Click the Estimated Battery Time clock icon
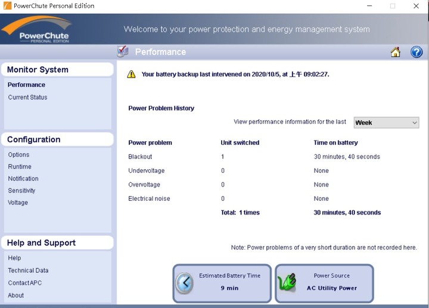 pos(184,283)
